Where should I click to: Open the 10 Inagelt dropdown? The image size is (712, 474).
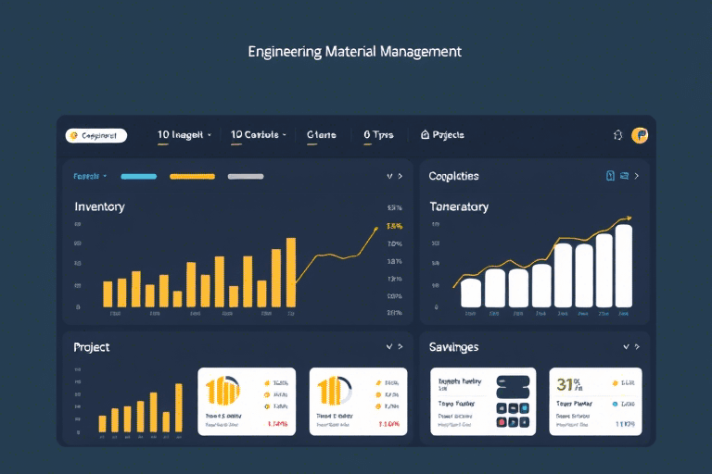coord(184,135)
